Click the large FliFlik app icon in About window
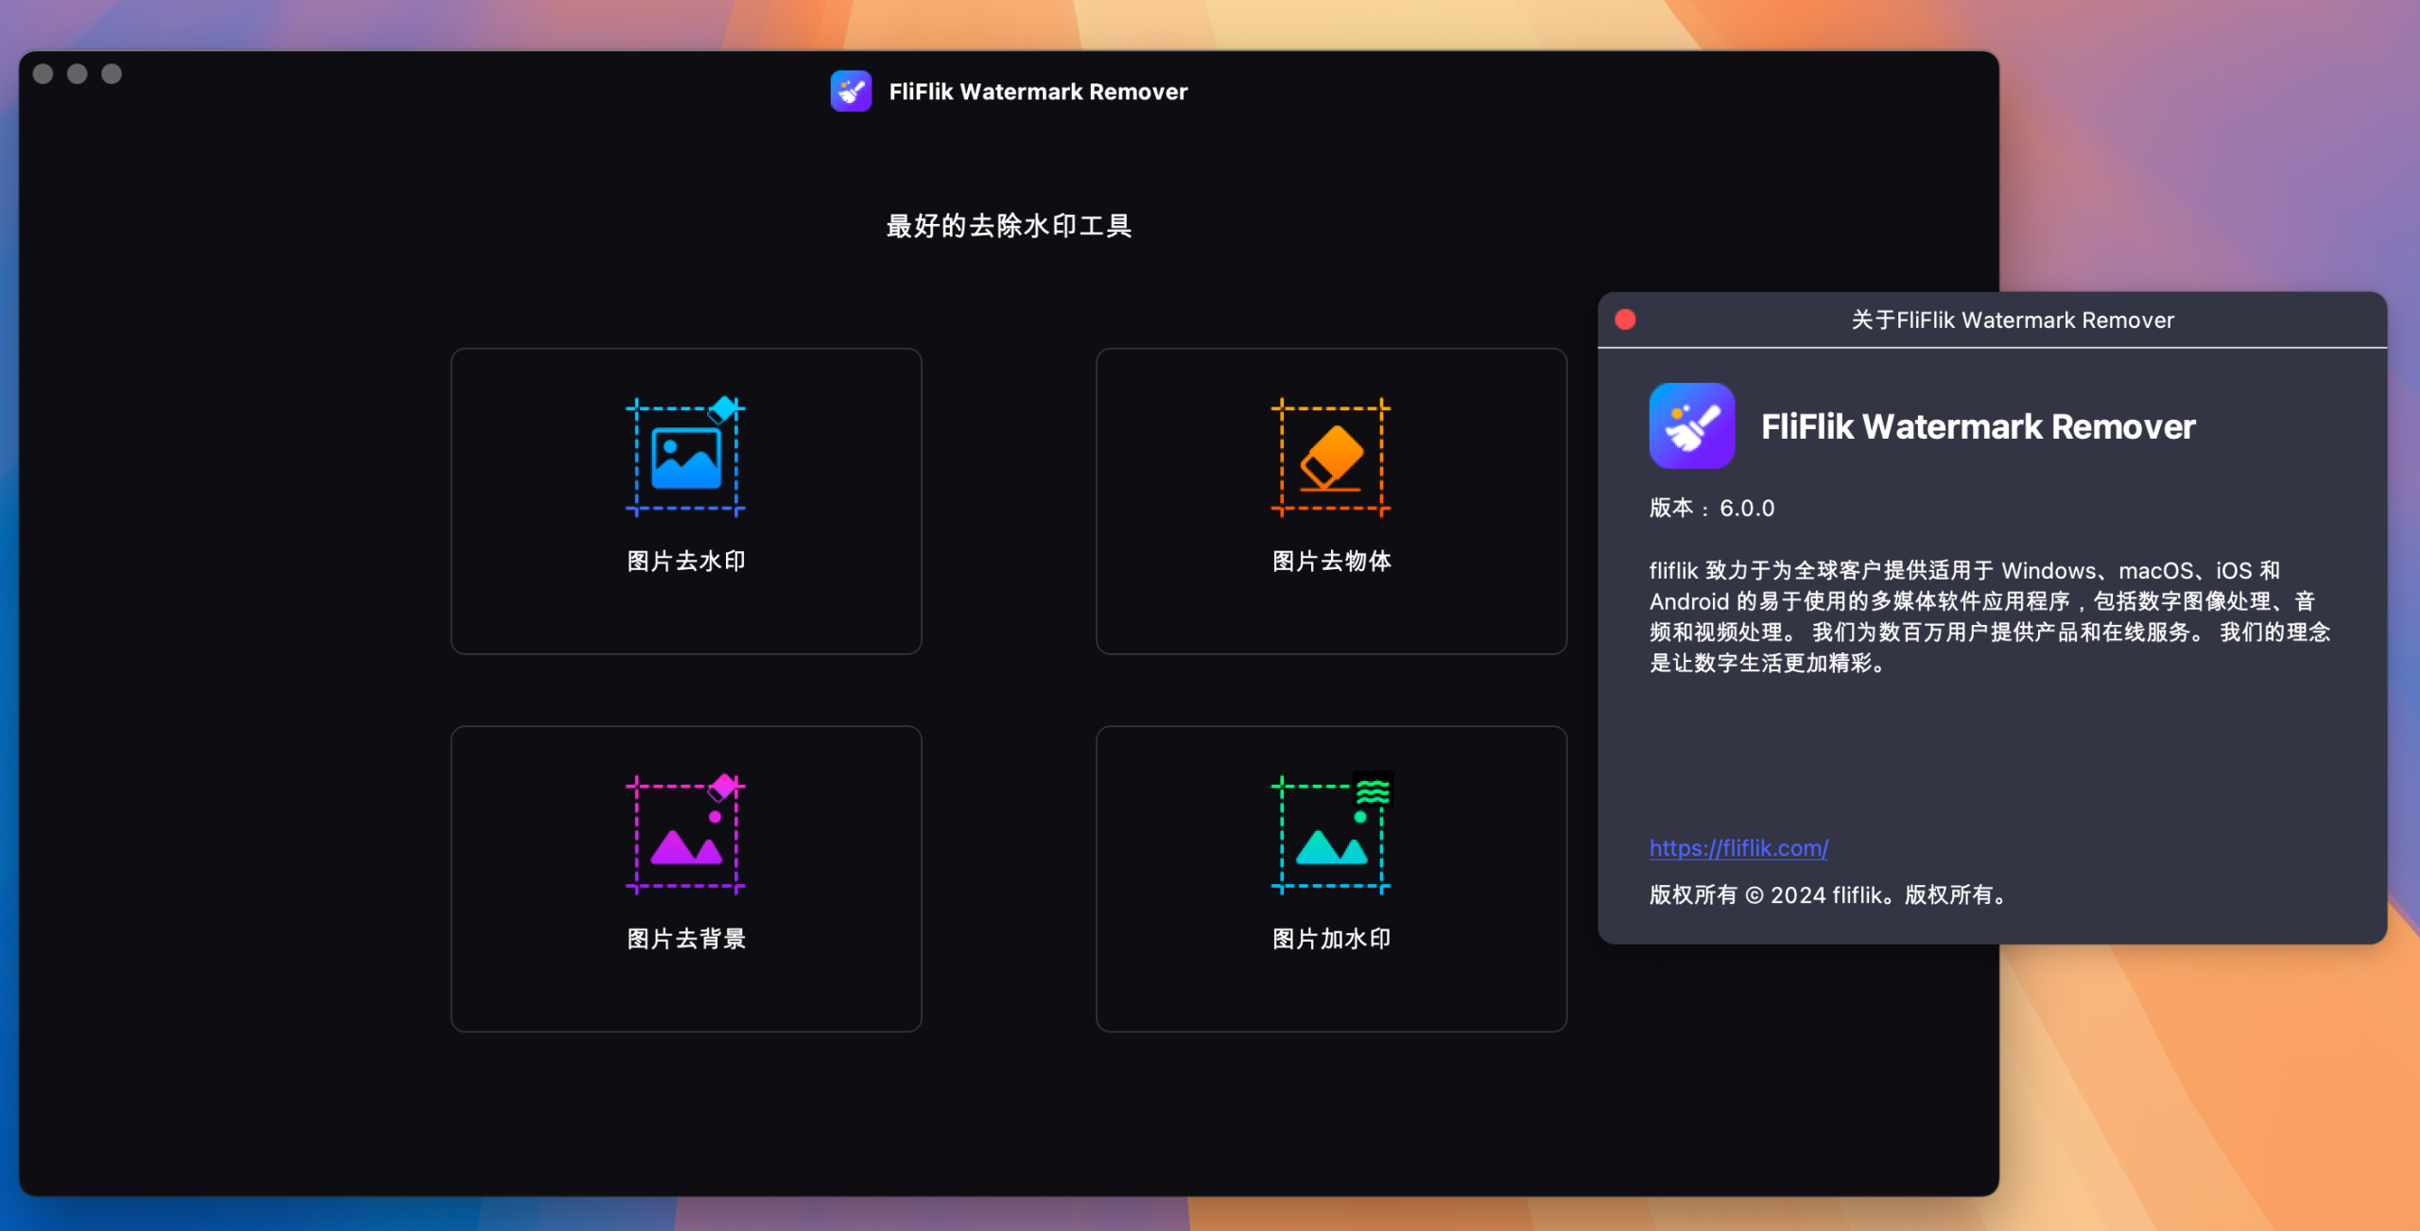 [x=1691, y=425]
